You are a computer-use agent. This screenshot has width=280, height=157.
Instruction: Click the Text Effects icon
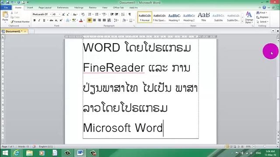click(67, 20)
